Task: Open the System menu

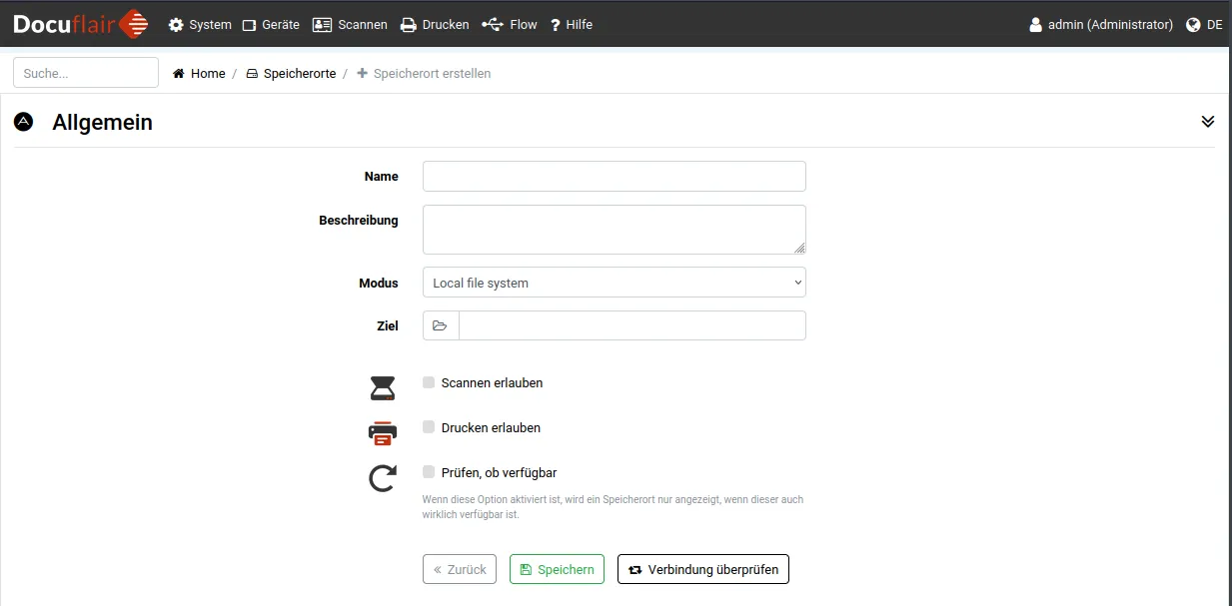Action: click(200, 25)
